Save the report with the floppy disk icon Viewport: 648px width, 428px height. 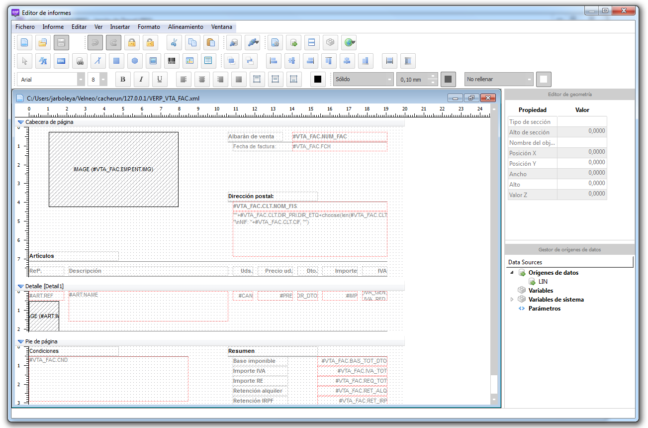pyautogui.click(x=61, y=42)
